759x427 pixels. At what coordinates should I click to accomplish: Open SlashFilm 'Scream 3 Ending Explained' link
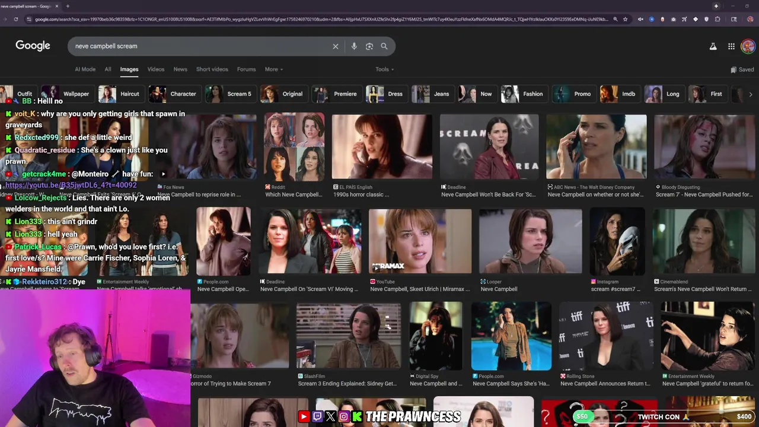[x=347, y=384]
